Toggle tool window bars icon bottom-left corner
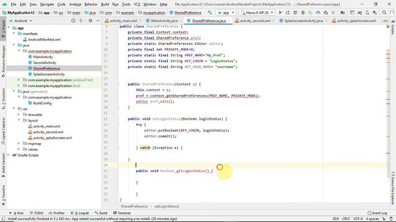 pos(3,219)
